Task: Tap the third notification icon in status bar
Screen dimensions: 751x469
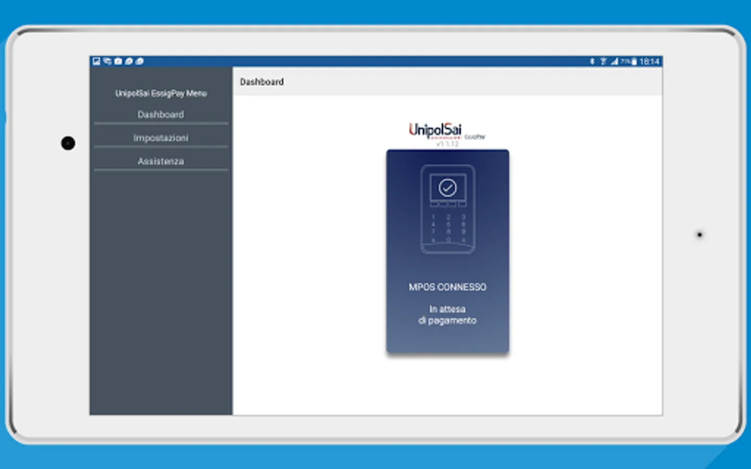Action: tap(118, 61)
